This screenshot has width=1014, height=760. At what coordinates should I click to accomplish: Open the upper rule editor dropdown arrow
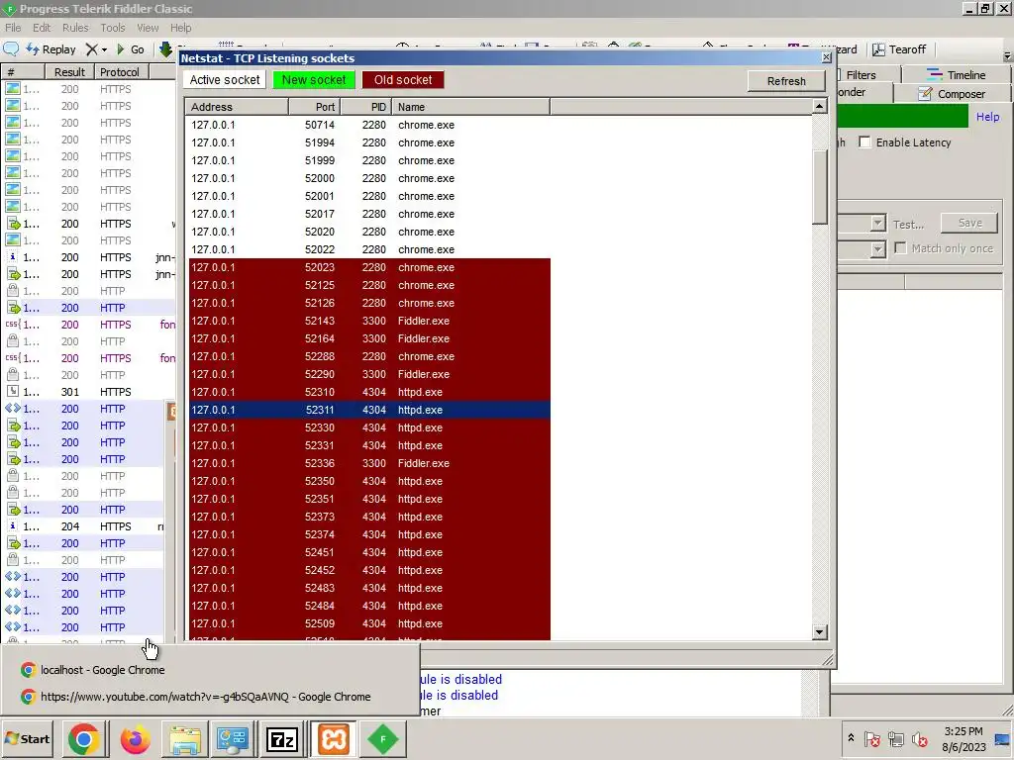click(x=877, y=224)
